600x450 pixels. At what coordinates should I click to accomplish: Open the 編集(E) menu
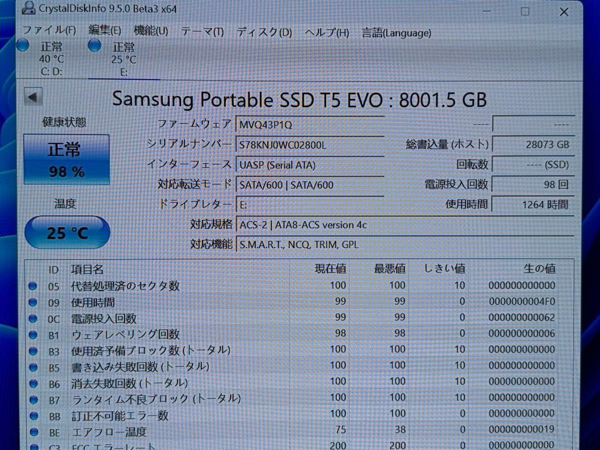click(x=105, y=30)
